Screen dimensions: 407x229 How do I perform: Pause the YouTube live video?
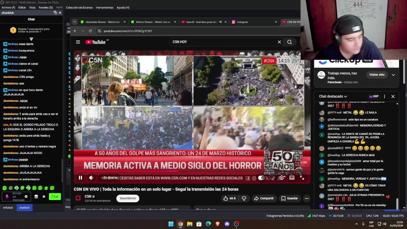80,178
